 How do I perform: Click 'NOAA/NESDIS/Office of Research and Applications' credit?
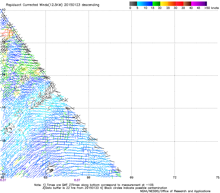coord(175,191)
